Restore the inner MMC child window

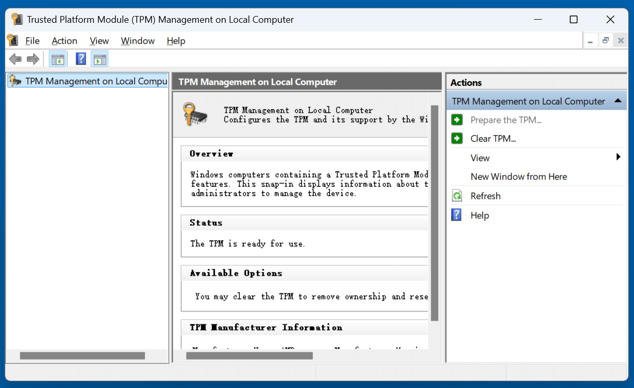pyautogui.click(x=605, y=40)
